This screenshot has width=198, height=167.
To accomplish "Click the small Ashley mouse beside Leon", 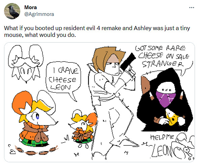I will 83,128.
